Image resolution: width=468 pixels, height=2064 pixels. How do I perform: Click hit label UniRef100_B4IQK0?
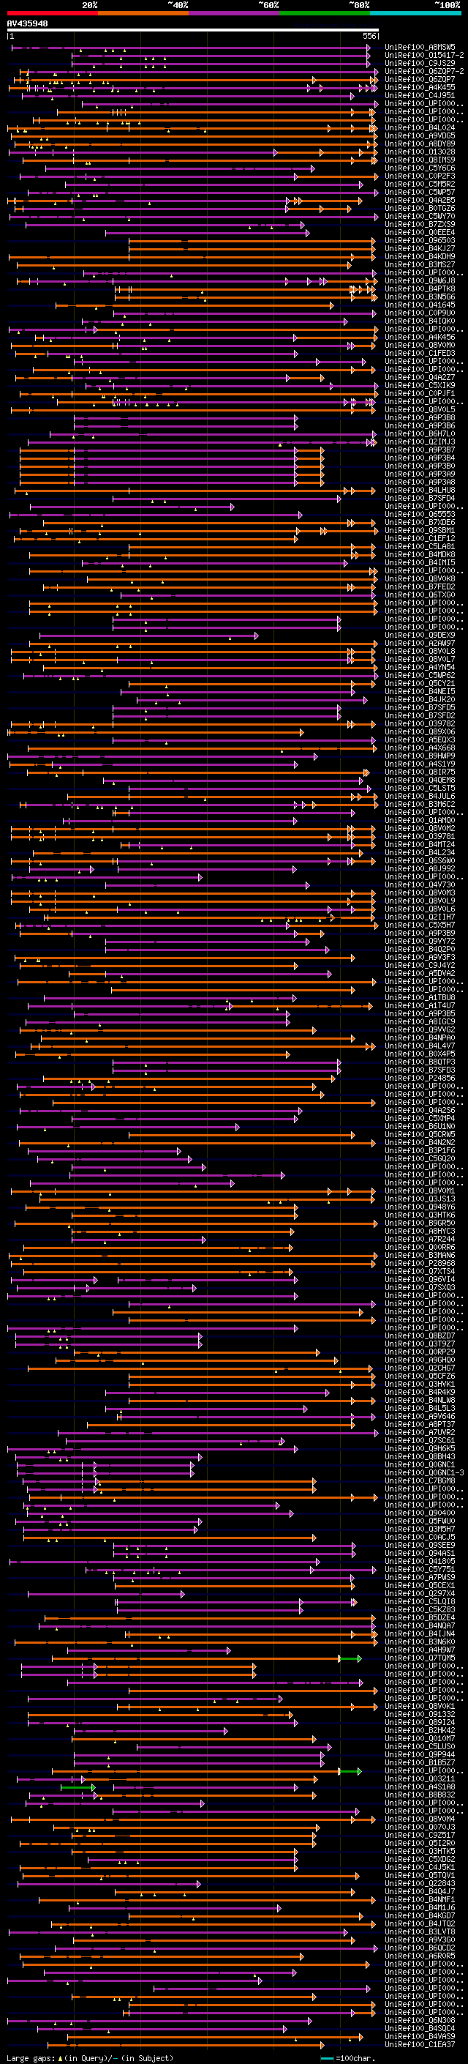pyautogui.click(x=420, y=321)
